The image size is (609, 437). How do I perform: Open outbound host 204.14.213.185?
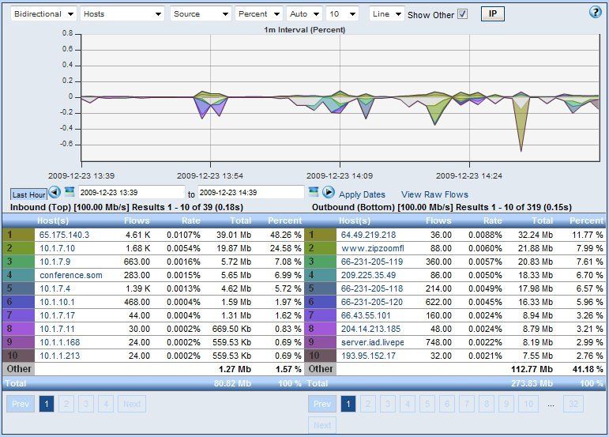click(x=370, y=329)
